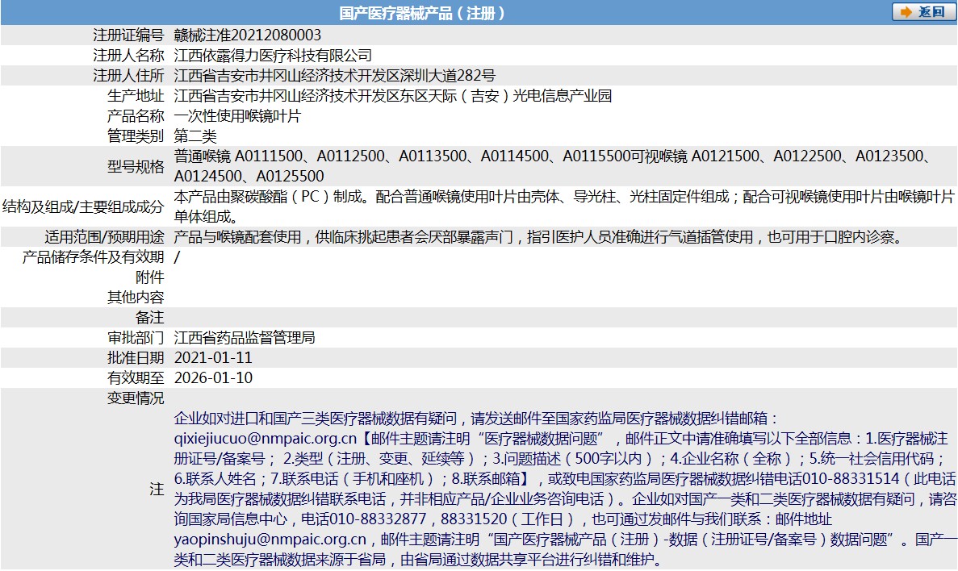Screen dimensions: 958x571
Task: Click notice line starting 为我局医疗器械数据纠错联系电话
Action: click(x=565, y=499)
